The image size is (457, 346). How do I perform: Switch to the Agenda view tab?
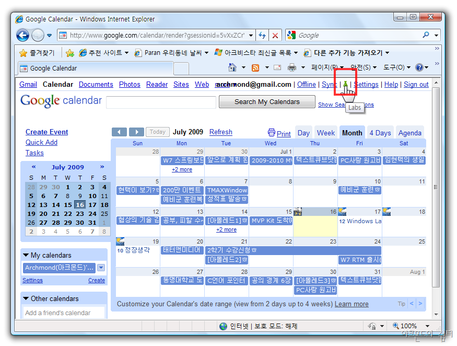410,133
